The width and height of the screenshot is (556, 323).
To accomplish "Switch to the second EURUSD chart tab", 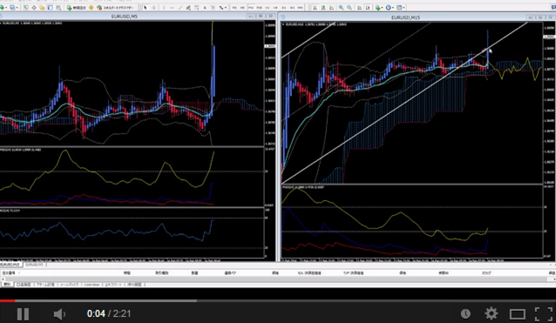I will (x=34, y=264).
